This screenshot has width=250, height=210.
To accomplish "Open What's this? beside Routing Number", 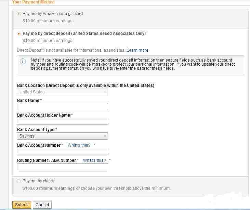I will point(94,160).
